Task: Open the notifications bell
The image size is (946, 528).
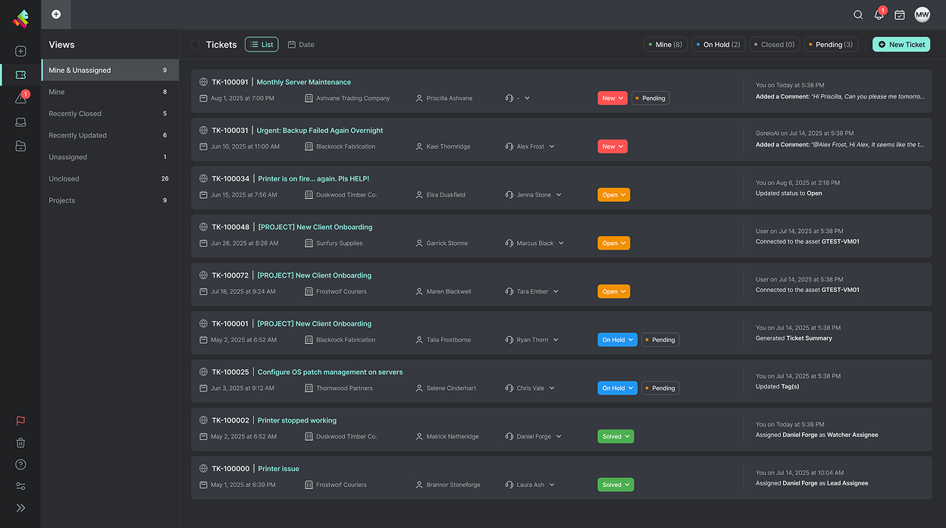Action: 879,14
